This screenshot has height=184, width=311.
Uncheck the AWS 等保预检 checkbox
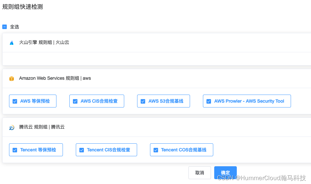point(15,101)
